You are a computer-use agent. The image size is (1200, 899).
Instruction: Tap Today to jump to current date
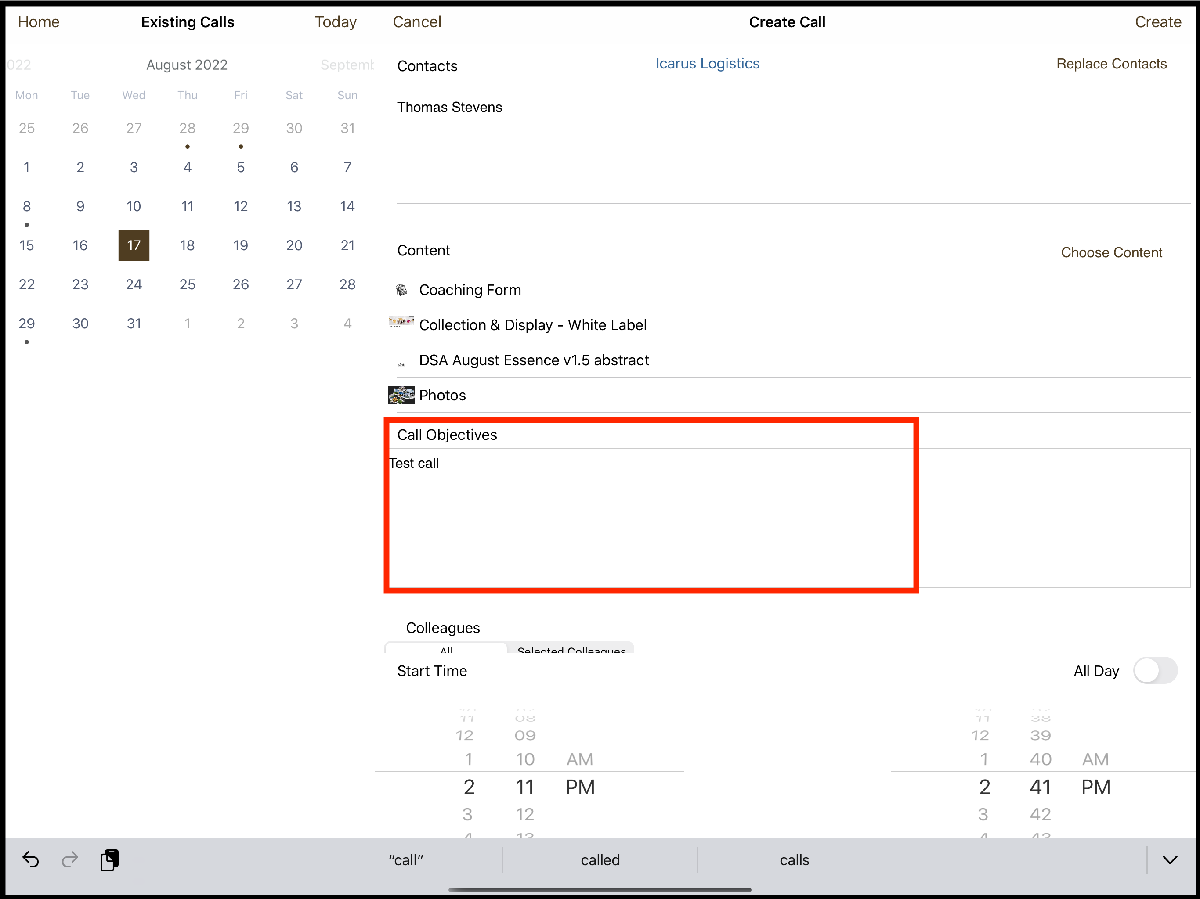[335, 22]
